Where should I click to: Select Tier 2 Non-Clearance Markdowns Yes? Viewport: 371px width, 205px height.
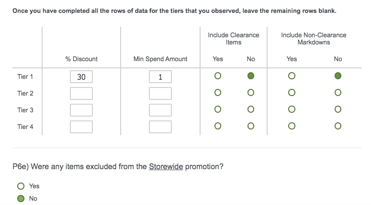pyautogui.click(x=292, y=93)
